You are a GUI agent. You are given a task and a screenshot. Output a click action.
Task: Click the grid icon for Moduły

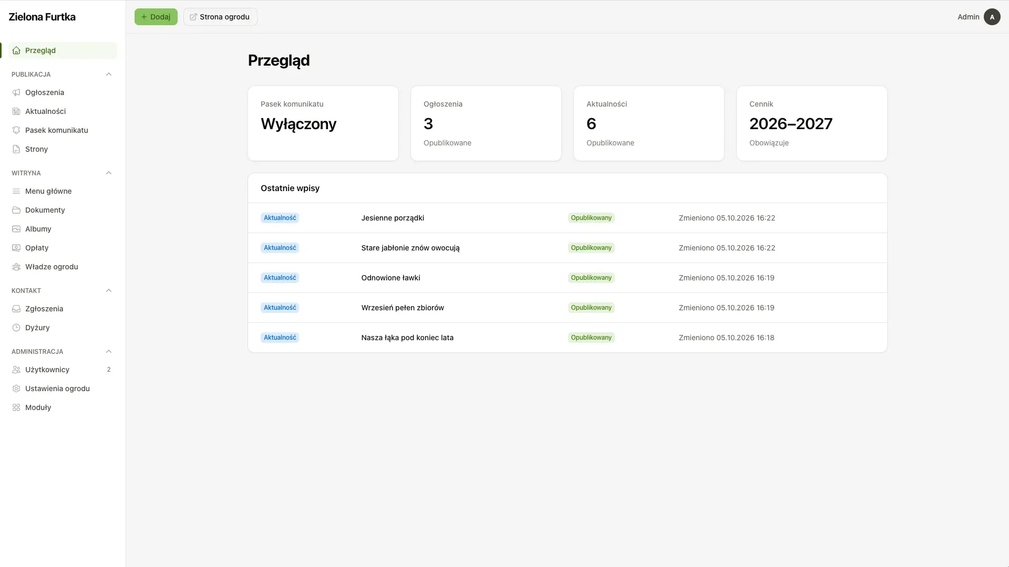16,407
